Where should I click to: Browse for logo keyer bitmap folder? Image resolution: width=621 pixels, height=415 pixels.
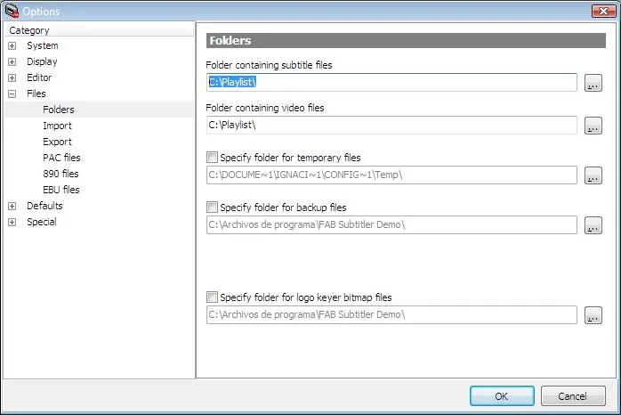[593, 314]
